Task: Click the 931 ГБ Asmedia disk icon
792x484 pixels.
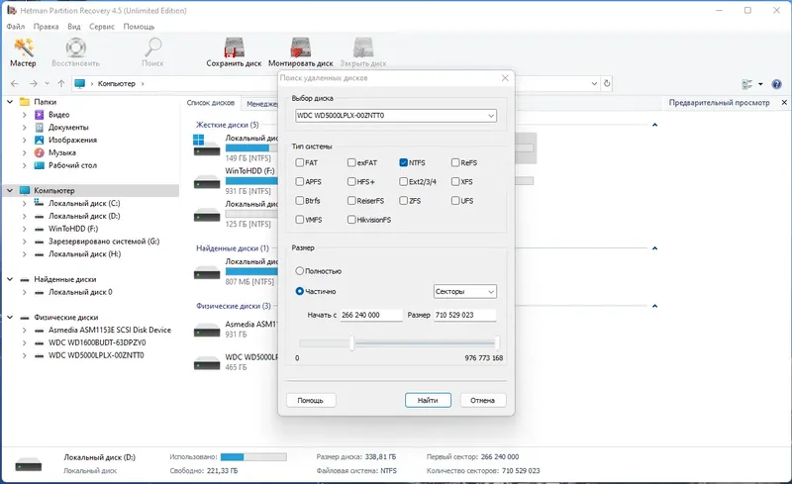Action: pos(207,330)
